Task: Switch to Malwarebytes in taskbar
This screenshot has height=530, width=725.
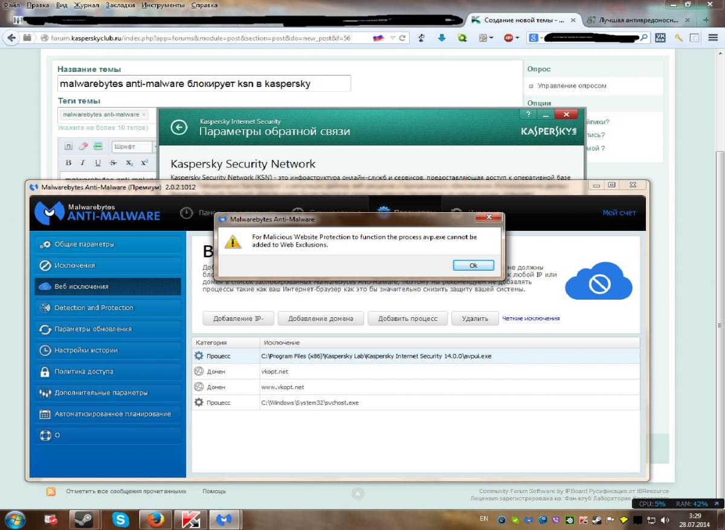Action: click(225, 519)
